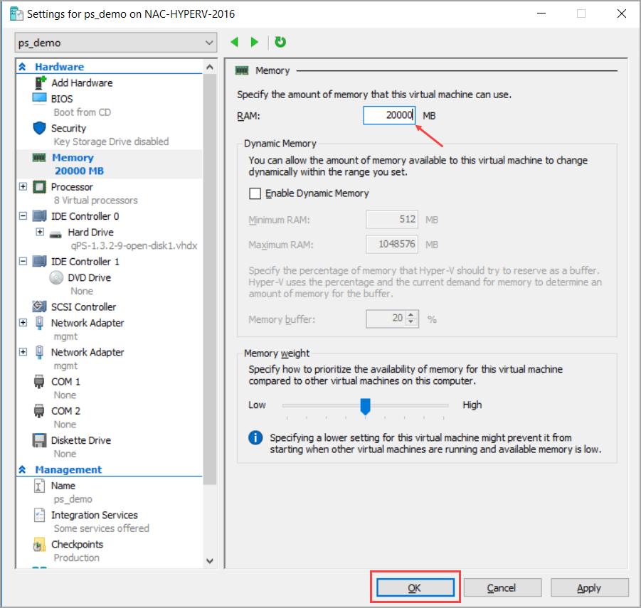Click the 8 Virtual processors text
This screenshot has width=641, height=608.
click(x=95, y=201)
